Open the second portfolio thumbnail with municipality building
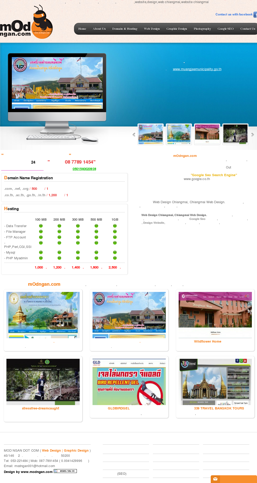Screen dimensions: 257x483 [129, 315]
